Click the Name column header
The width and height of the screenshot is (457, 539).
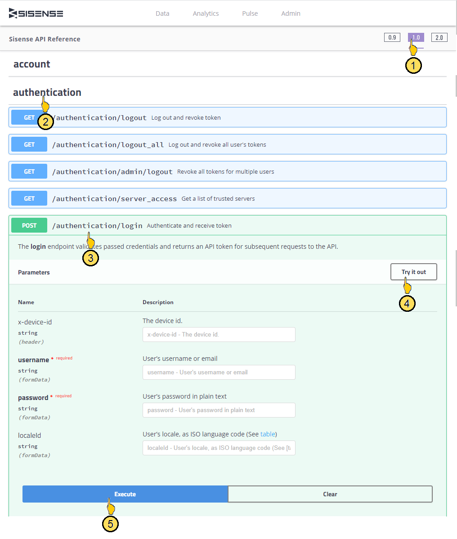tap(26, 302)
